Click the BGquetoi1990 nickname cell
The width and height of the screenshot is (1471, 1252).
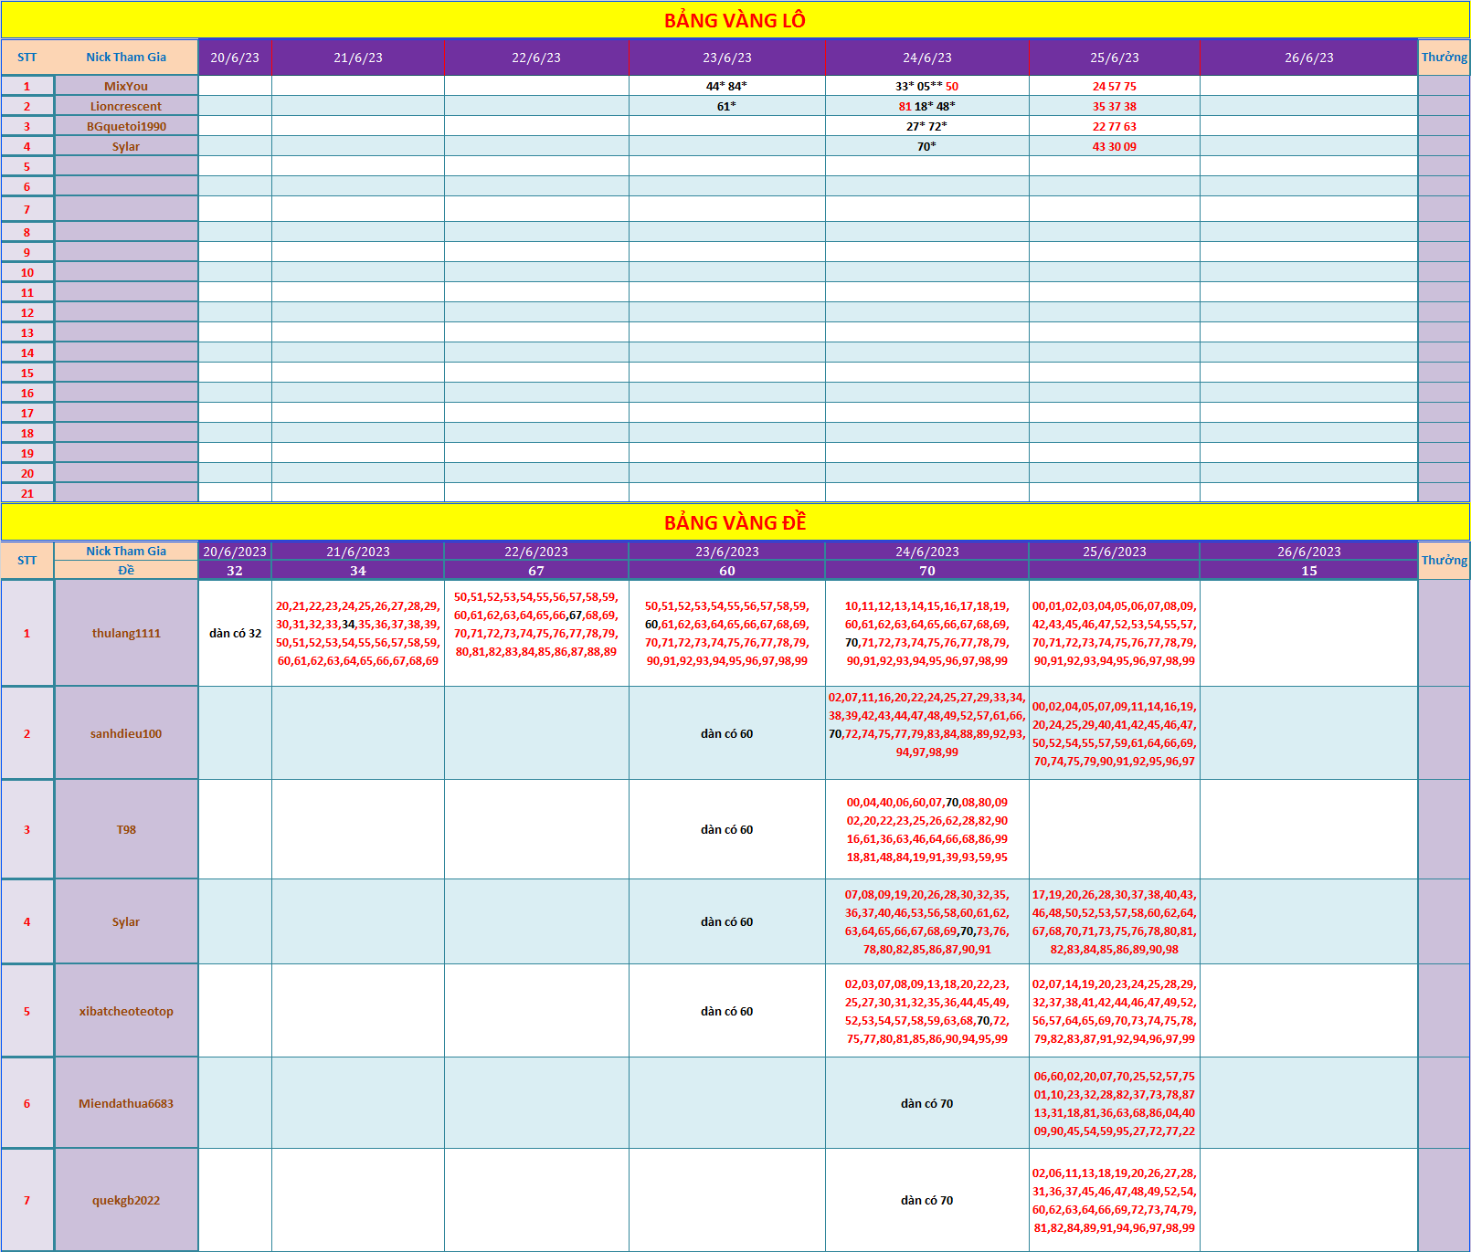coord(126,126)
